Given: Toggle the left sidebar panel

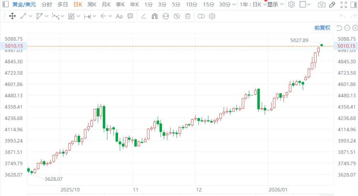Looking at the screenshot, I should click(5, 5).
